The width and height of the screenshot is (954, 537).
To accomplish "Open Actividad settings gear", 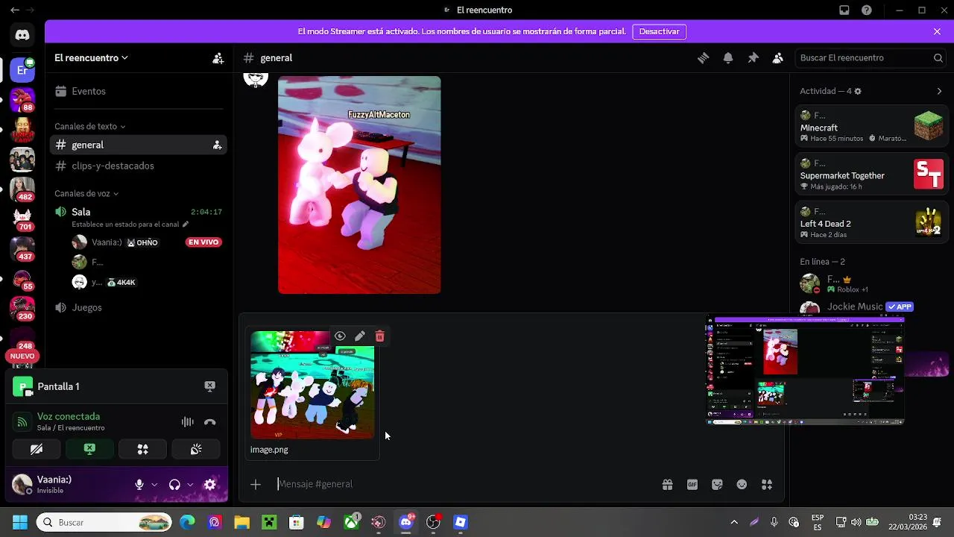I will tap(858, 91).
